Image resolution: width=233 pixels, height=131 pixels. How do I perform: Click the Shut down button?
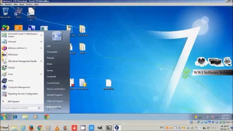pos(51,108)
